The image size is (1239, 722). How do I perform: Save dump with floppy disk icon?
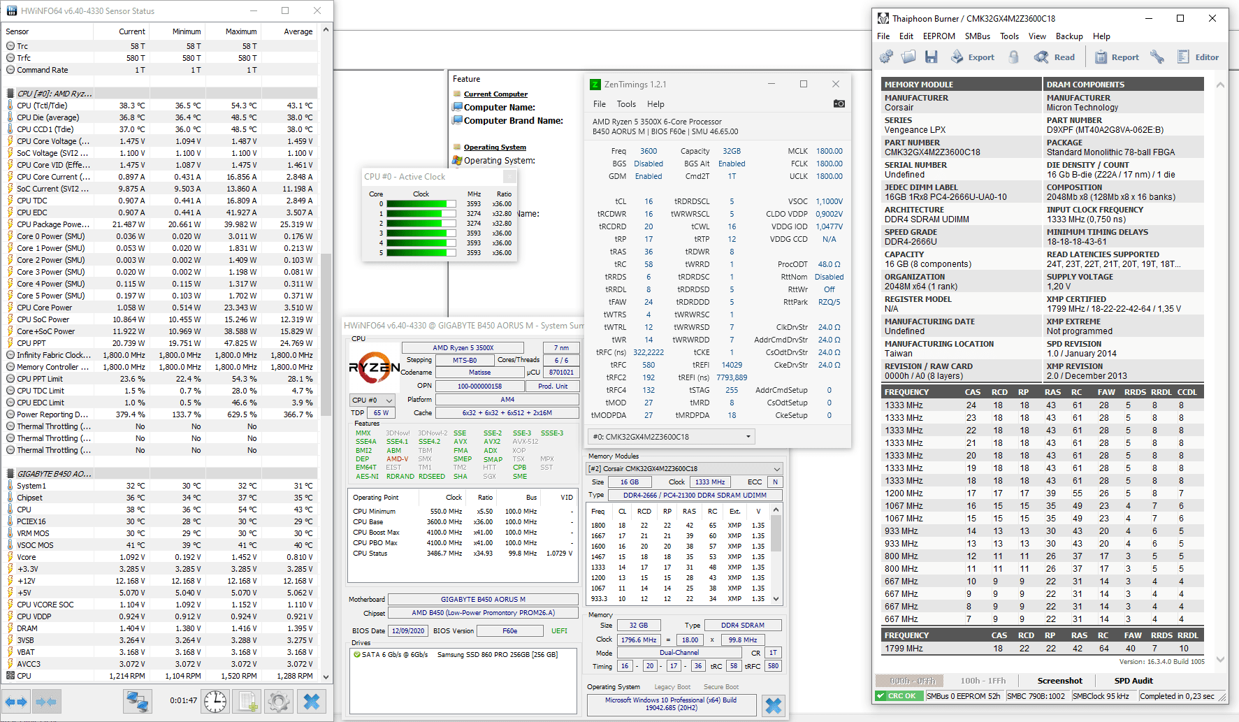pos(931,57)
